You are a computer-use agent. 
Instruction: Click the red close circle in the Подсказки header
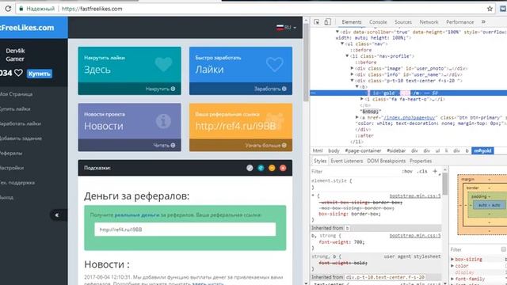click(x=283, y=168)
